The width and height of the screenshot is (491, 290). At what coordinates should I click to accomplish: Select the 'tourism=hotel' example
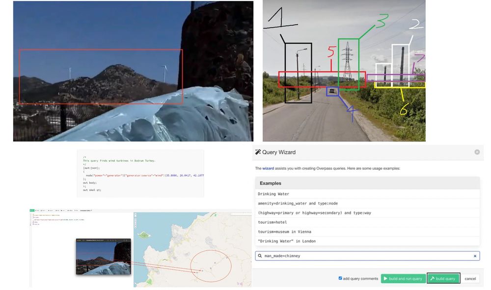point(367,222)
